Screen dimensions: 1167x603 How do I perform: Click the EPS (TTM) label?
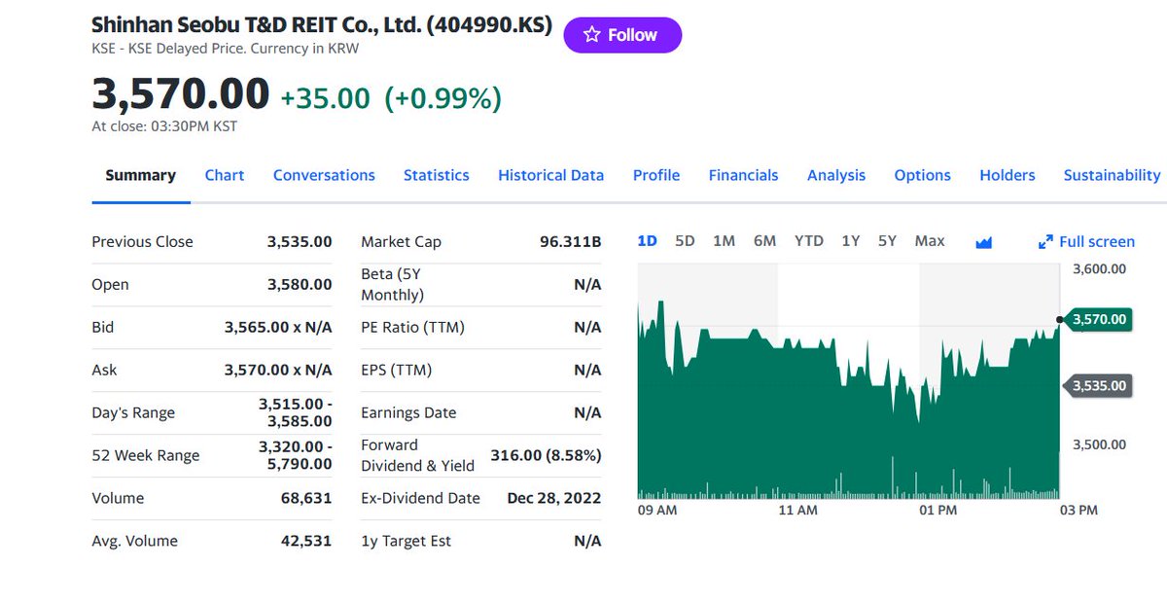396,371
